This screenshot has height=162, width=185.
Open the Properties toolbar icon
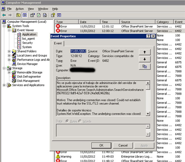33,15
